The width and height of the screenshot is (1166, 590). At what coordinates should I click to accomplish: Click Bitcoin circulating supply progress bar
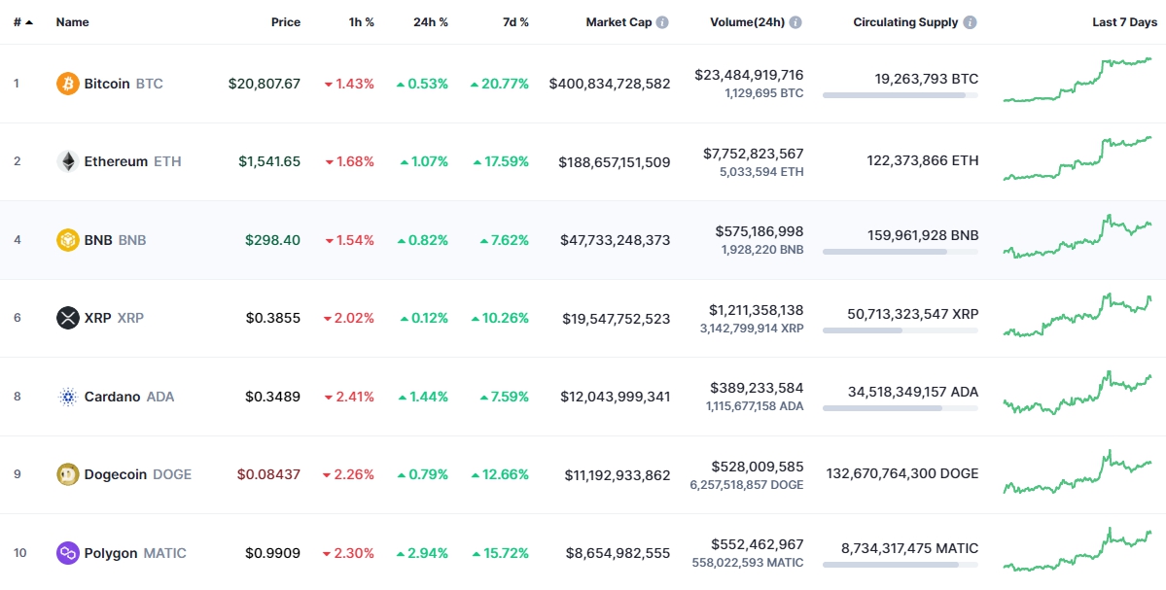click(x=901, y=95)
